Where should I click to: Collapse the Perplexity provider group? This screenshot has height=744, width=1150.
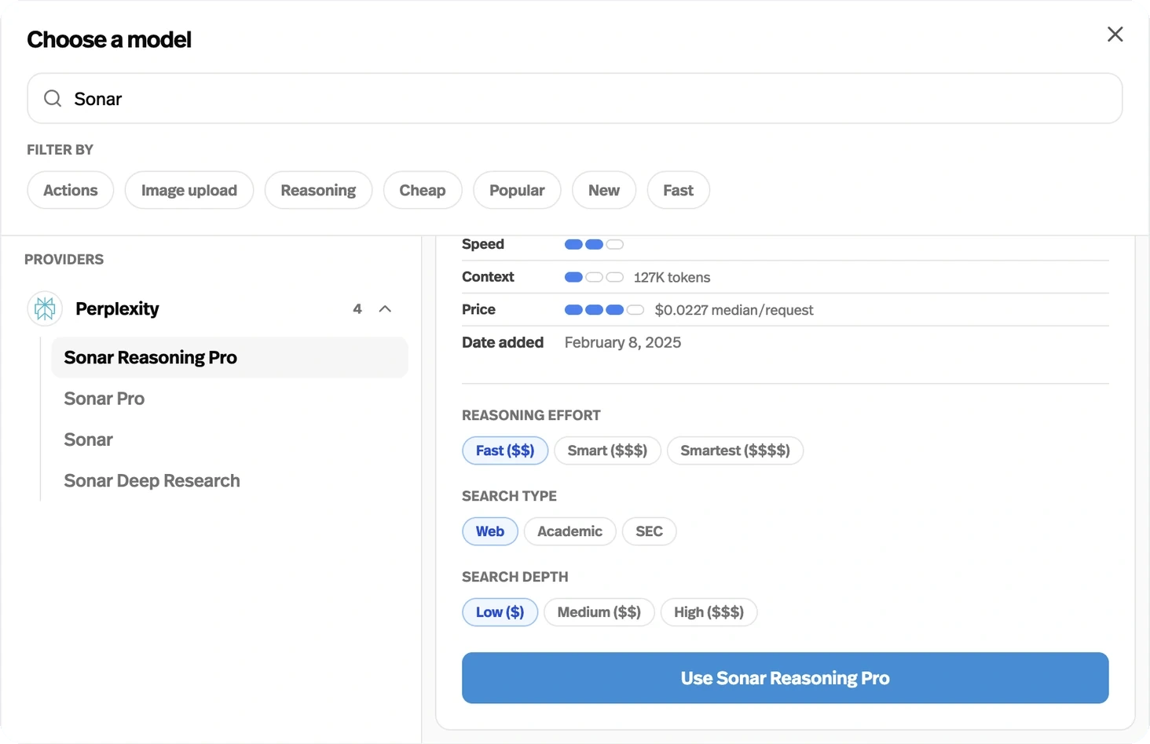click(x=385, y=308)
